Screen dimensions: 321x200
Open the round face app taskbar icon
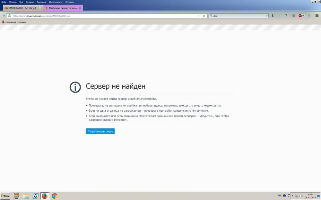[x=35, y=196]
